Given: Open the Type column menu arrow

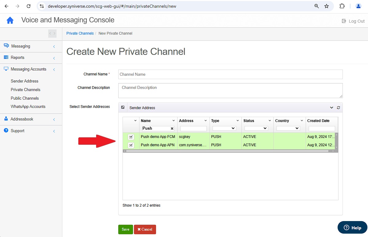Looking at the screenshot, I should click(238, 120).
